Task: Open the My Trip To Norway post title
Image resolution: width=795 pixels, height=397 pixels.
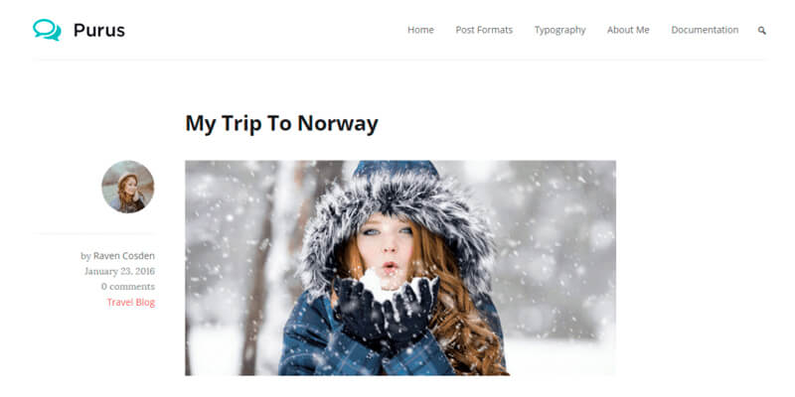Action: pyautogui.click(x=281, y=123)
